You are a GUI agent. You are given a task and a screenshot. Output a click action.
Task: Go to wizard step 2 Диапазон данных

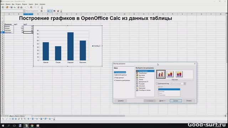coord(120,75)
